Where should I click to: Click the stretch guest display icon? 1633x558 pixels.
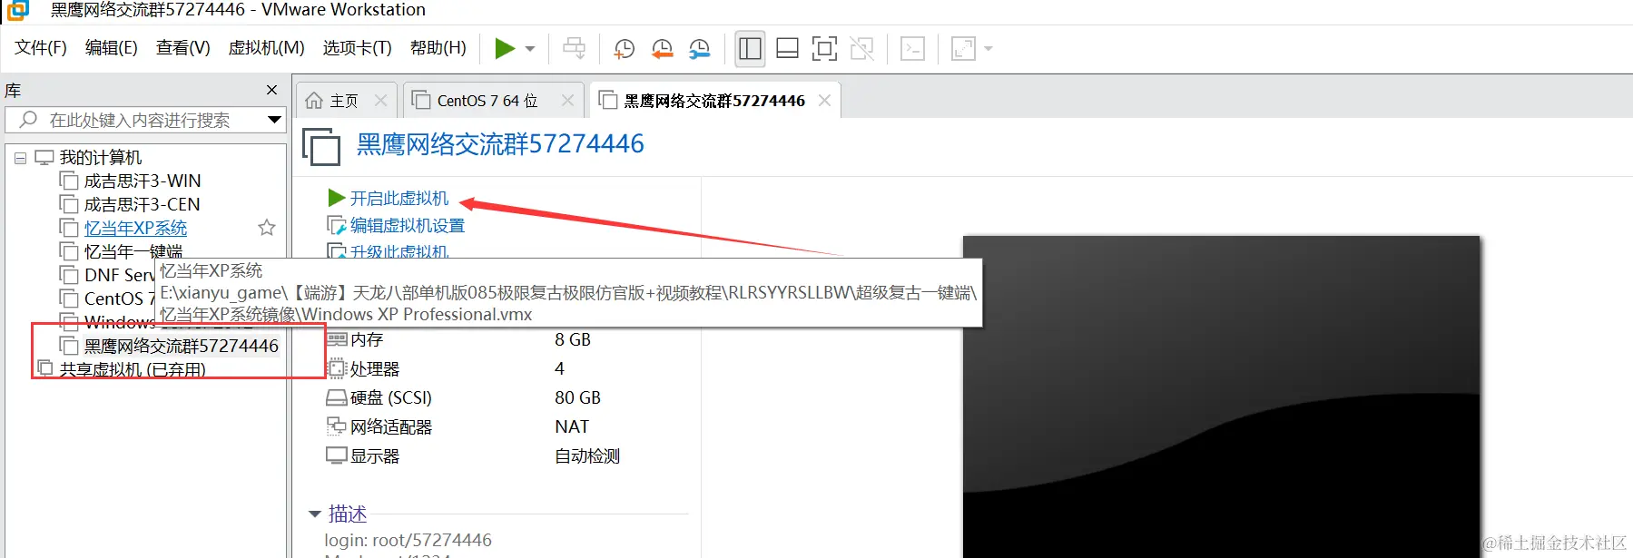(x=962, y=48)
